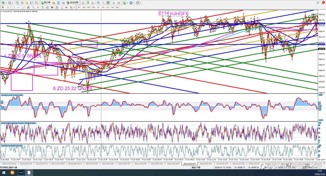The height and width of the screenshot is (176, 326).
Task: Click the blue horizontal line price label 4633.82
Action: 322,23
